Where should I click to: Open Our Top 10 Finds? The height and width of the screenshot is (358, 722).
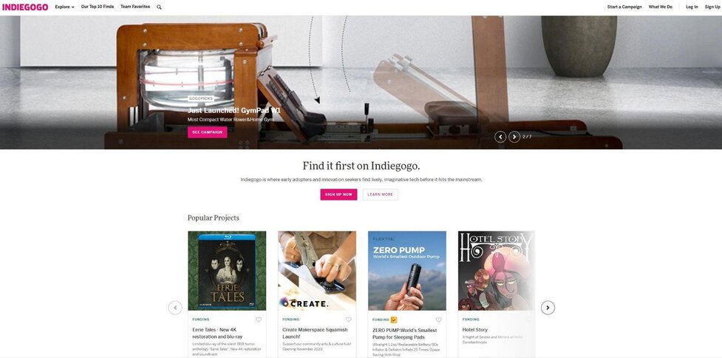click(97, 7)
